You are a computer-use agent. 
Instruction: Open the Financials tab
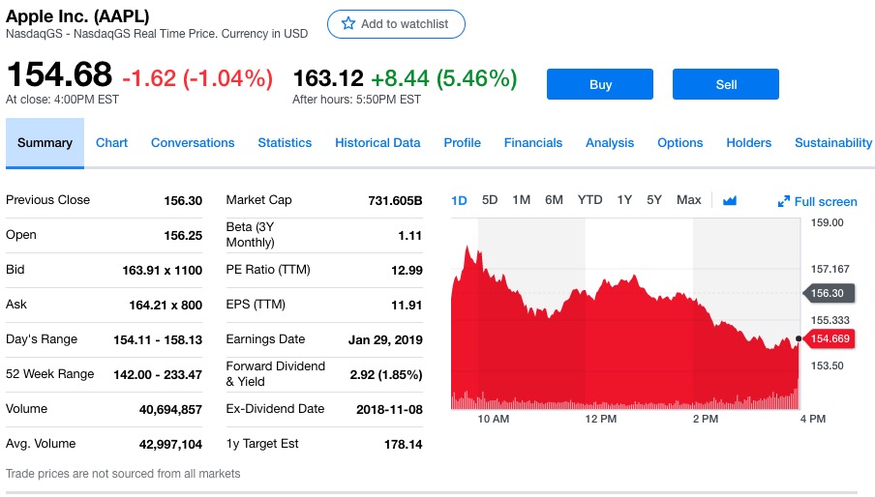533,143
